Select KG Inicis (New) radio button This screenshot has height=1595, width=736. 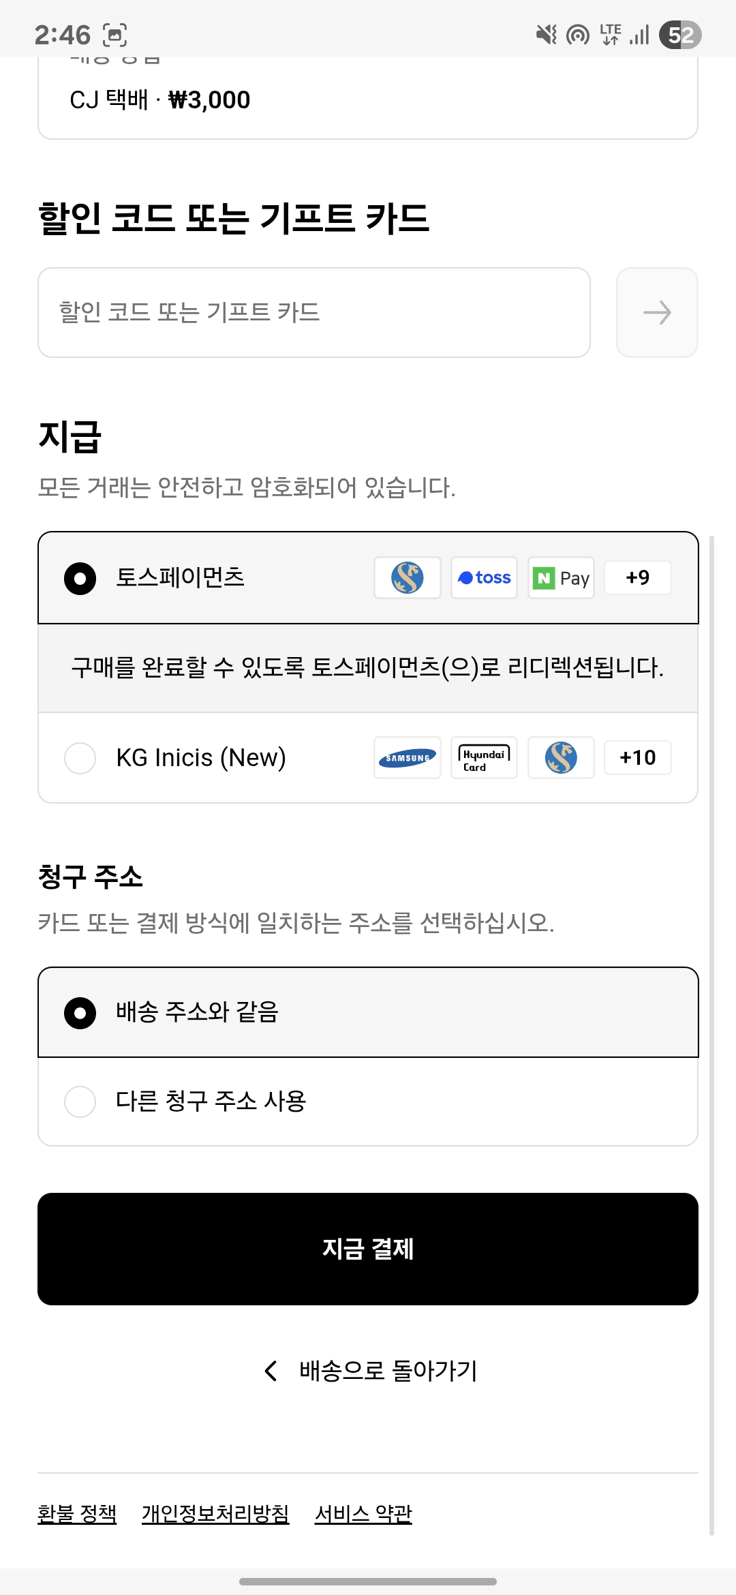click(80, 758)
